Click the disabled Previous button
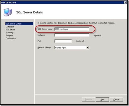The width and height of the screenshot is (129, 106). click(88, 100)
